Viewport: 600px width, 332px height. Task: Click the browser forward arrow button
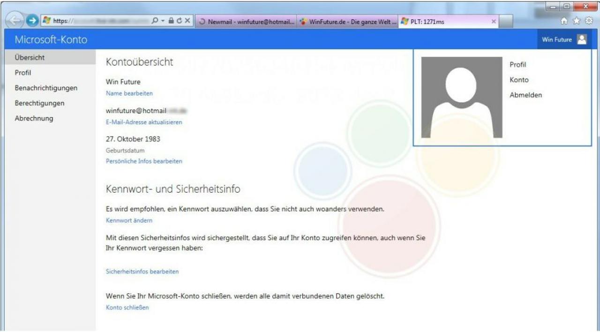point(32,21)
